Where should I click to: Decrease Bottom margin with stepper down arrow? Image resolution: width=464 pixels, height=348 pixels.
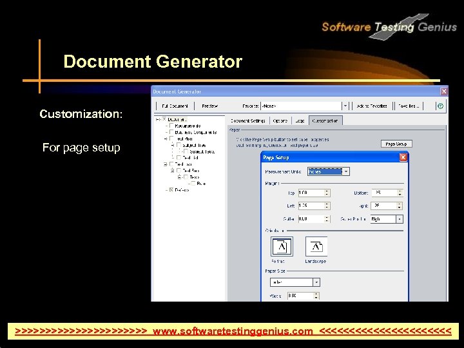400,195
